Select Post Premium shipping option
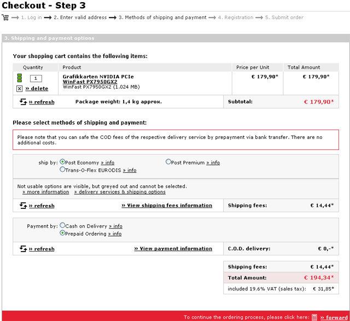Screen dimensions: 350x321 [168, 162]
